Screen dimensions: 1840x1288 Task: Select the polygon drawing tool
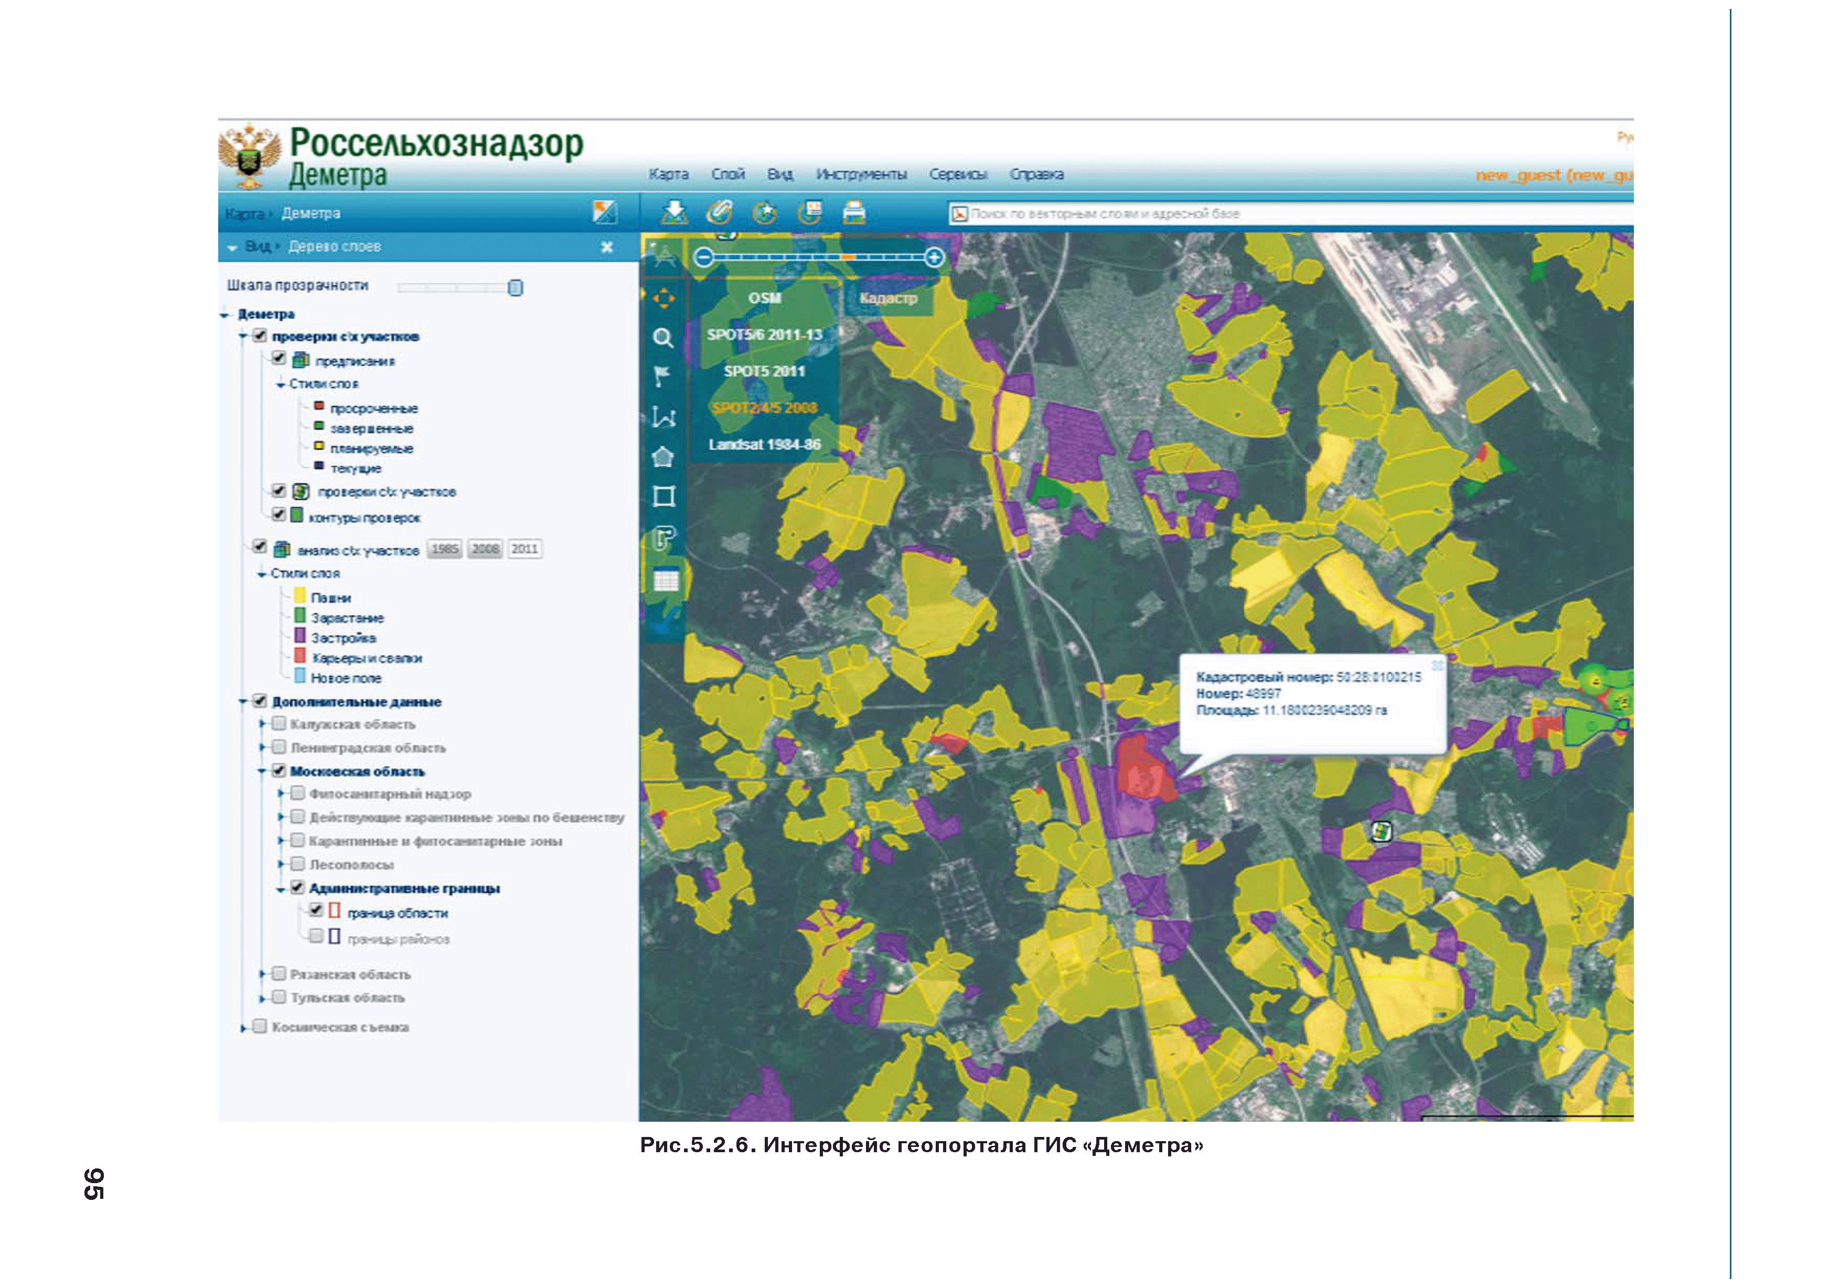663,457
